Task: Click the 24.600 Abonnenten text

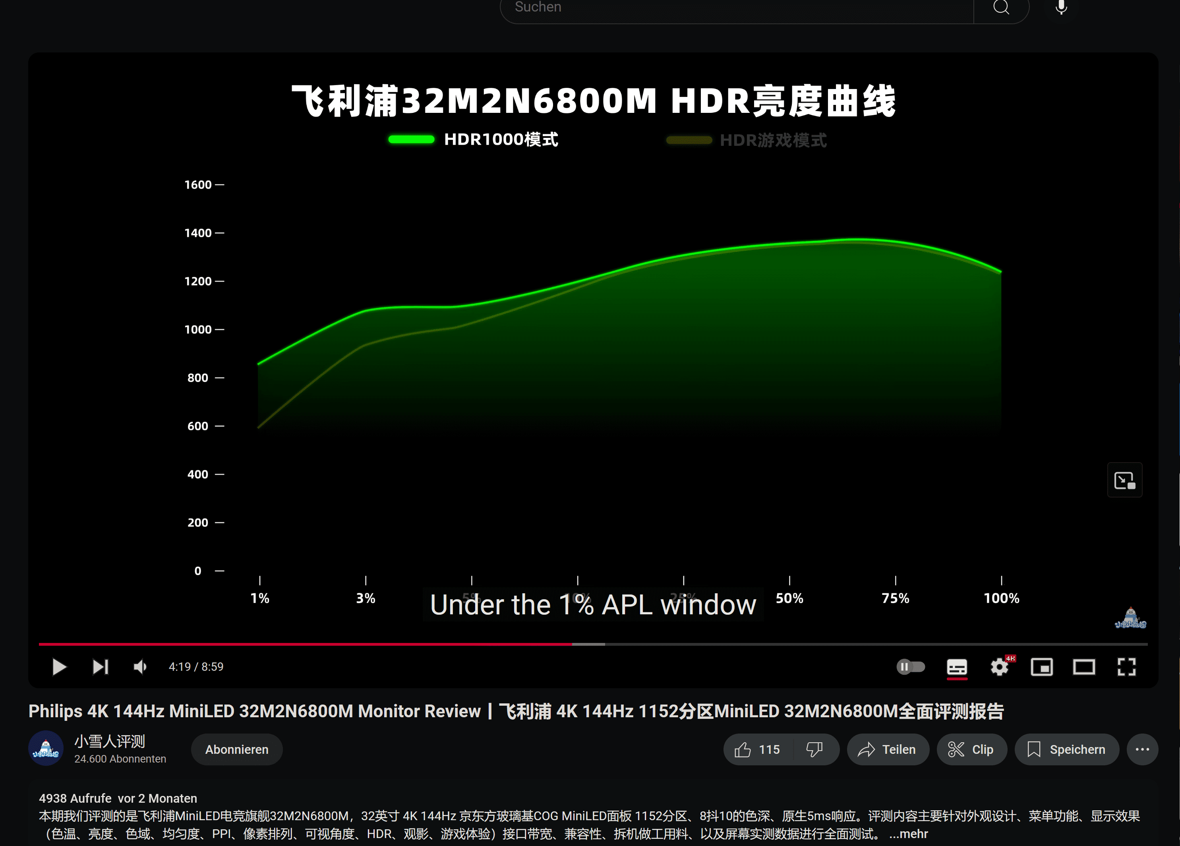Action: coord(120,759)
